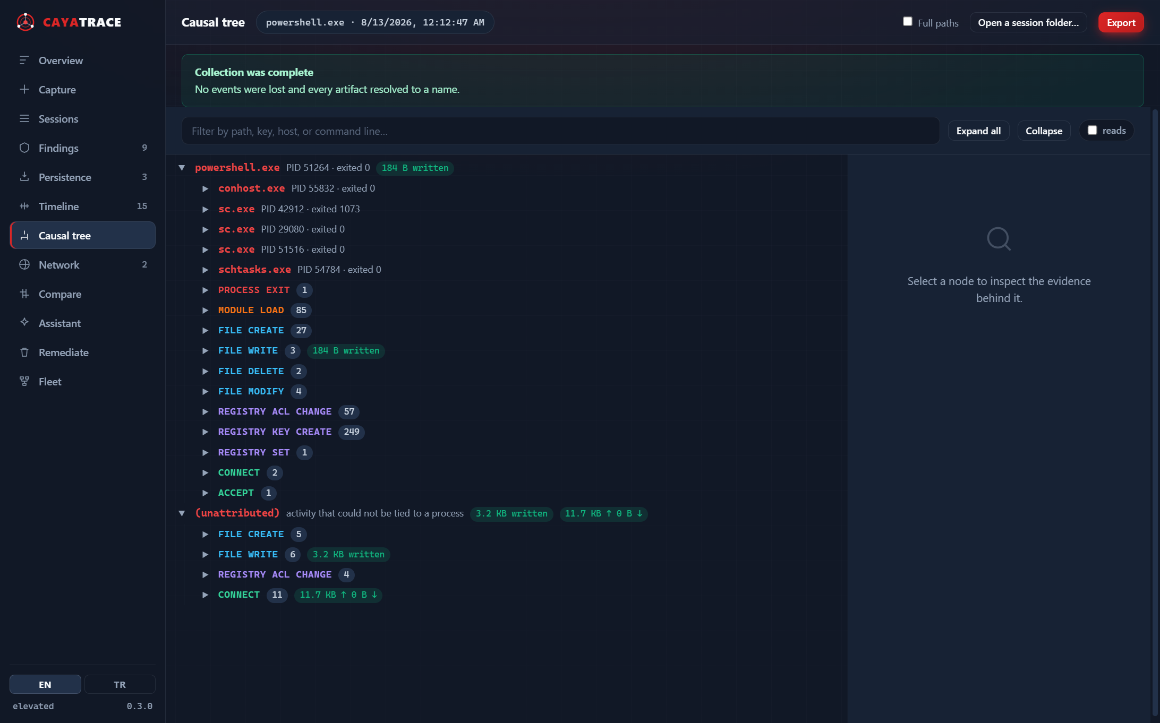Screen dimensions: 1160x723
Task: Expand sc.exe PID 42912 node
Action: pyautogui.click(x=205, y=209)
